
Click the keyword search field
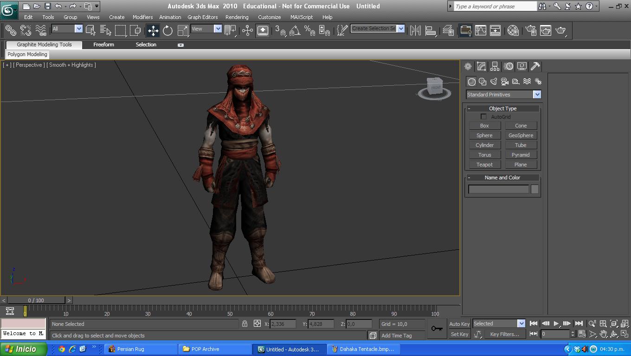coord(495,6)
